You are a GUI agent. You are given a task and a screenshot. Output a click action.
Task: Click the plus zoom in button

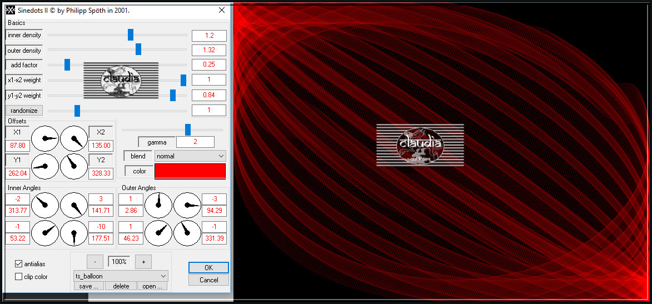coord(143,262)
